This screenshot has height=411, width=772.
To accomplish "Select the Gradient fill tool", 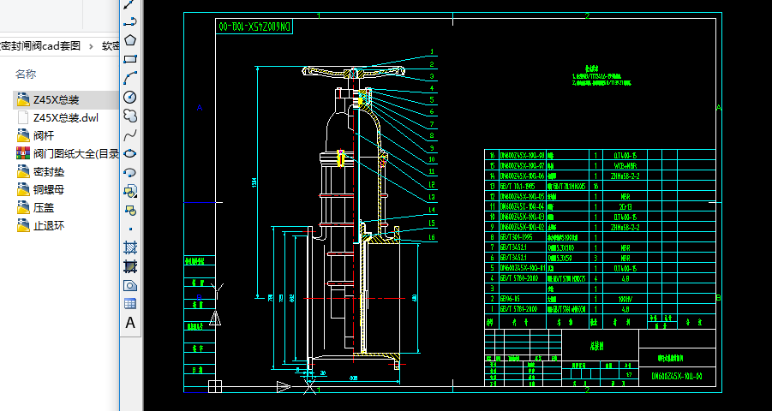I will coord(130,266).
